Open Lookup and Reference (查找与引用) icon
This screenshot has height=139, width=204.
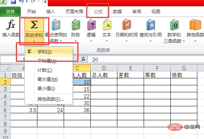click(151, 25)
